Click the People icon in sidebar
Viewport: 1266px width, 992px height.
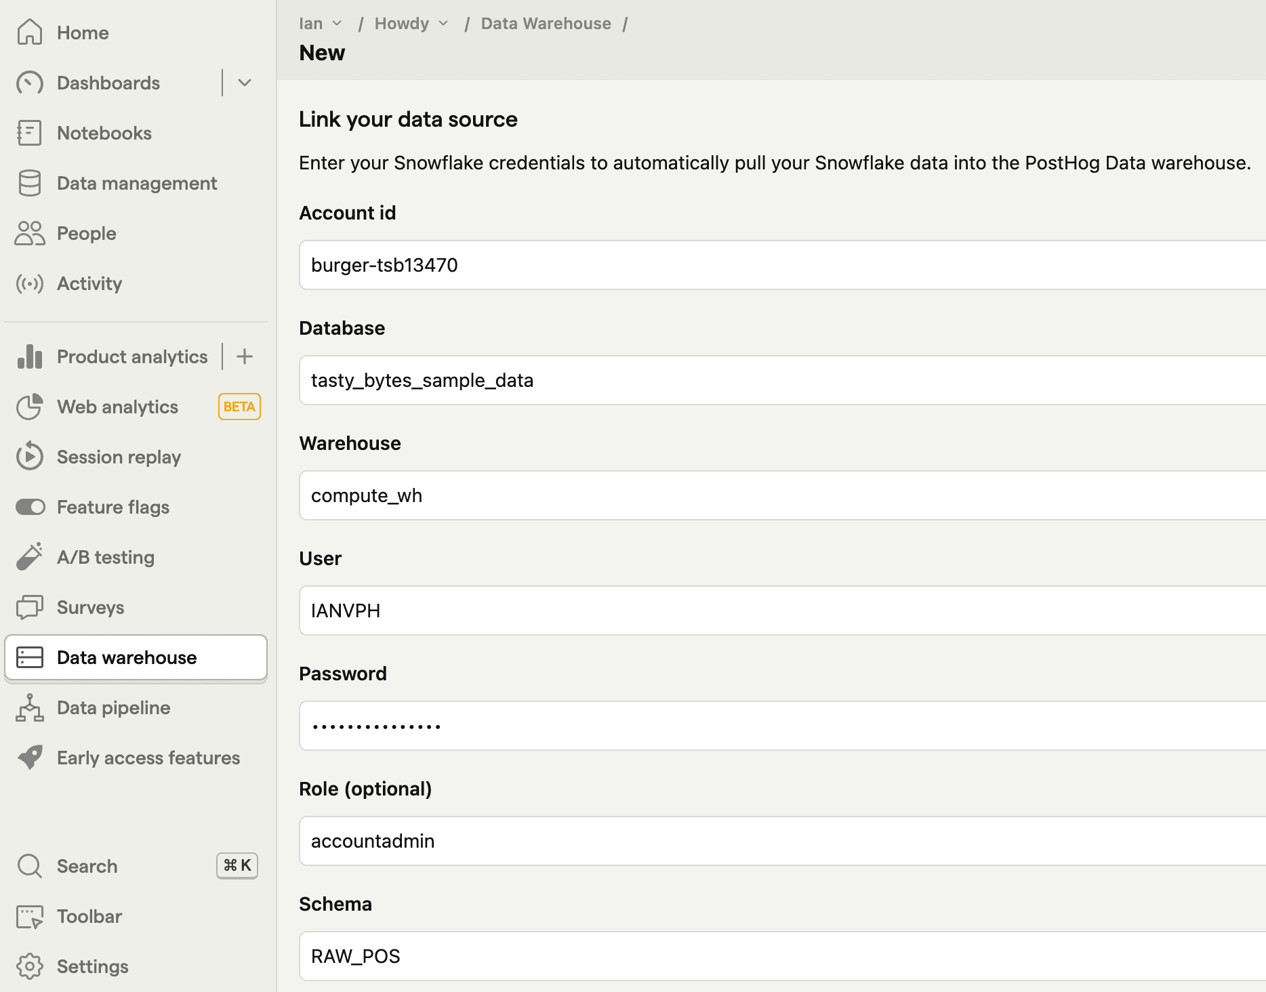click(29, 233)
